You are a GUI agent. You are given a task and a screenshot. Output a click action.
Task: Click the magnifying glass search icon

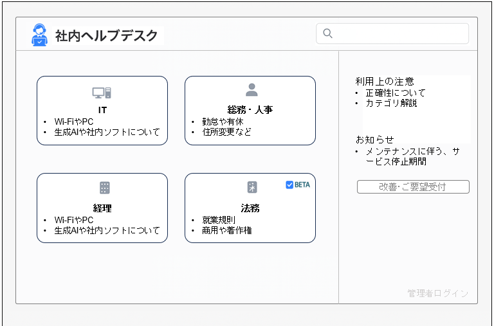point(327,33)
